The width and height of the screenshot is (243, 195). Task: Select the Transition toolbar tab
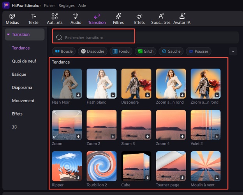pos(97,19)
